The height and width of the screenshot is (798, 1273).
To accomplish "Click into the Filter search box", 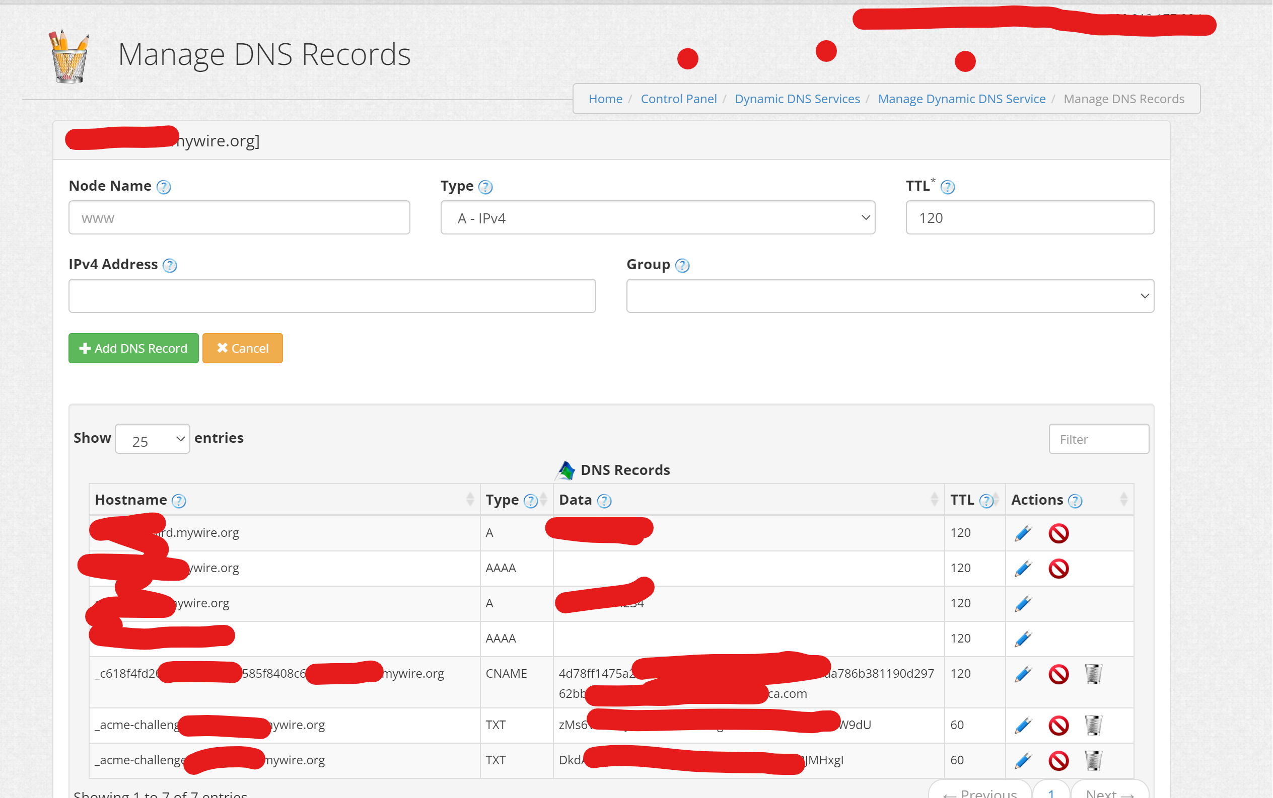I will (1098, 439).
